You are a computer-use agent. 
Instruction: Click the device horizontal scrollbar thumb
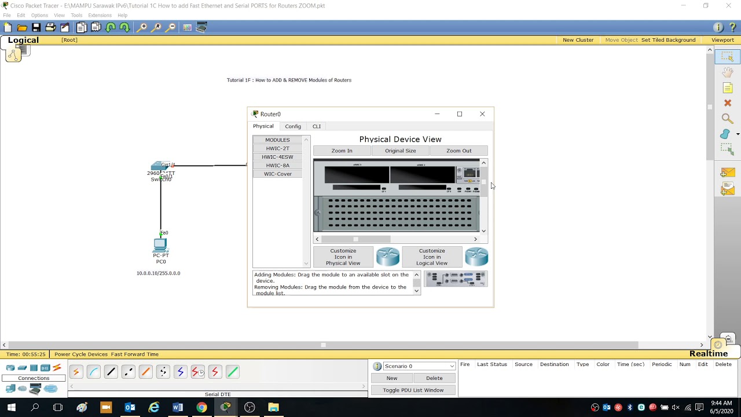(x=356, y=239)
